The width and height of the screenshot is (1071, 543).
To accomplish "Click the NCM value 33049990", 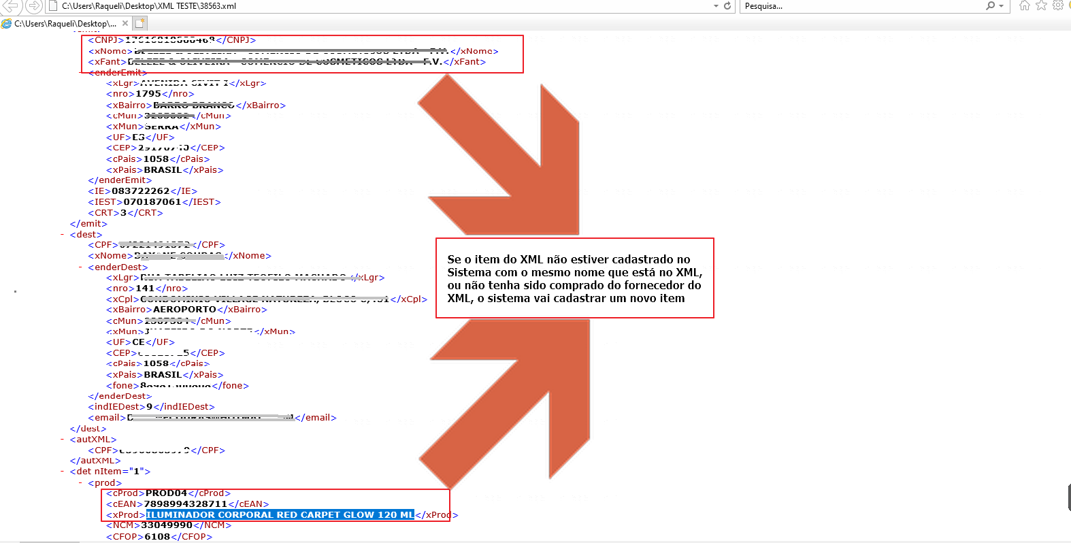I will [167, 525].
